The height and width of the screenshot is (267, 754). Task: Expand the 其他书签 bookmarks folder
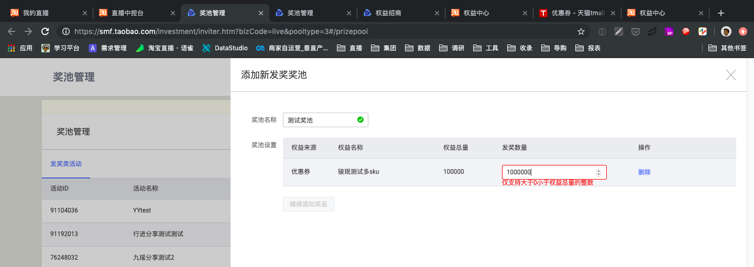[x=727, y=48]
